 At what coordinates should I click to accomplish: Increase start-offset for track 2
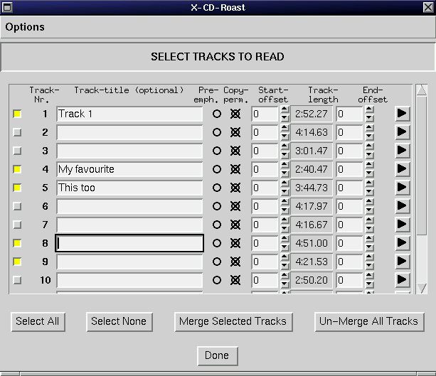pos(285,129)
